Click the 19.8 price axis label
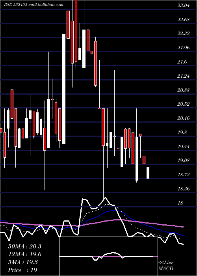This screenshot has height=276, width=197. click(x=182, y=132)
